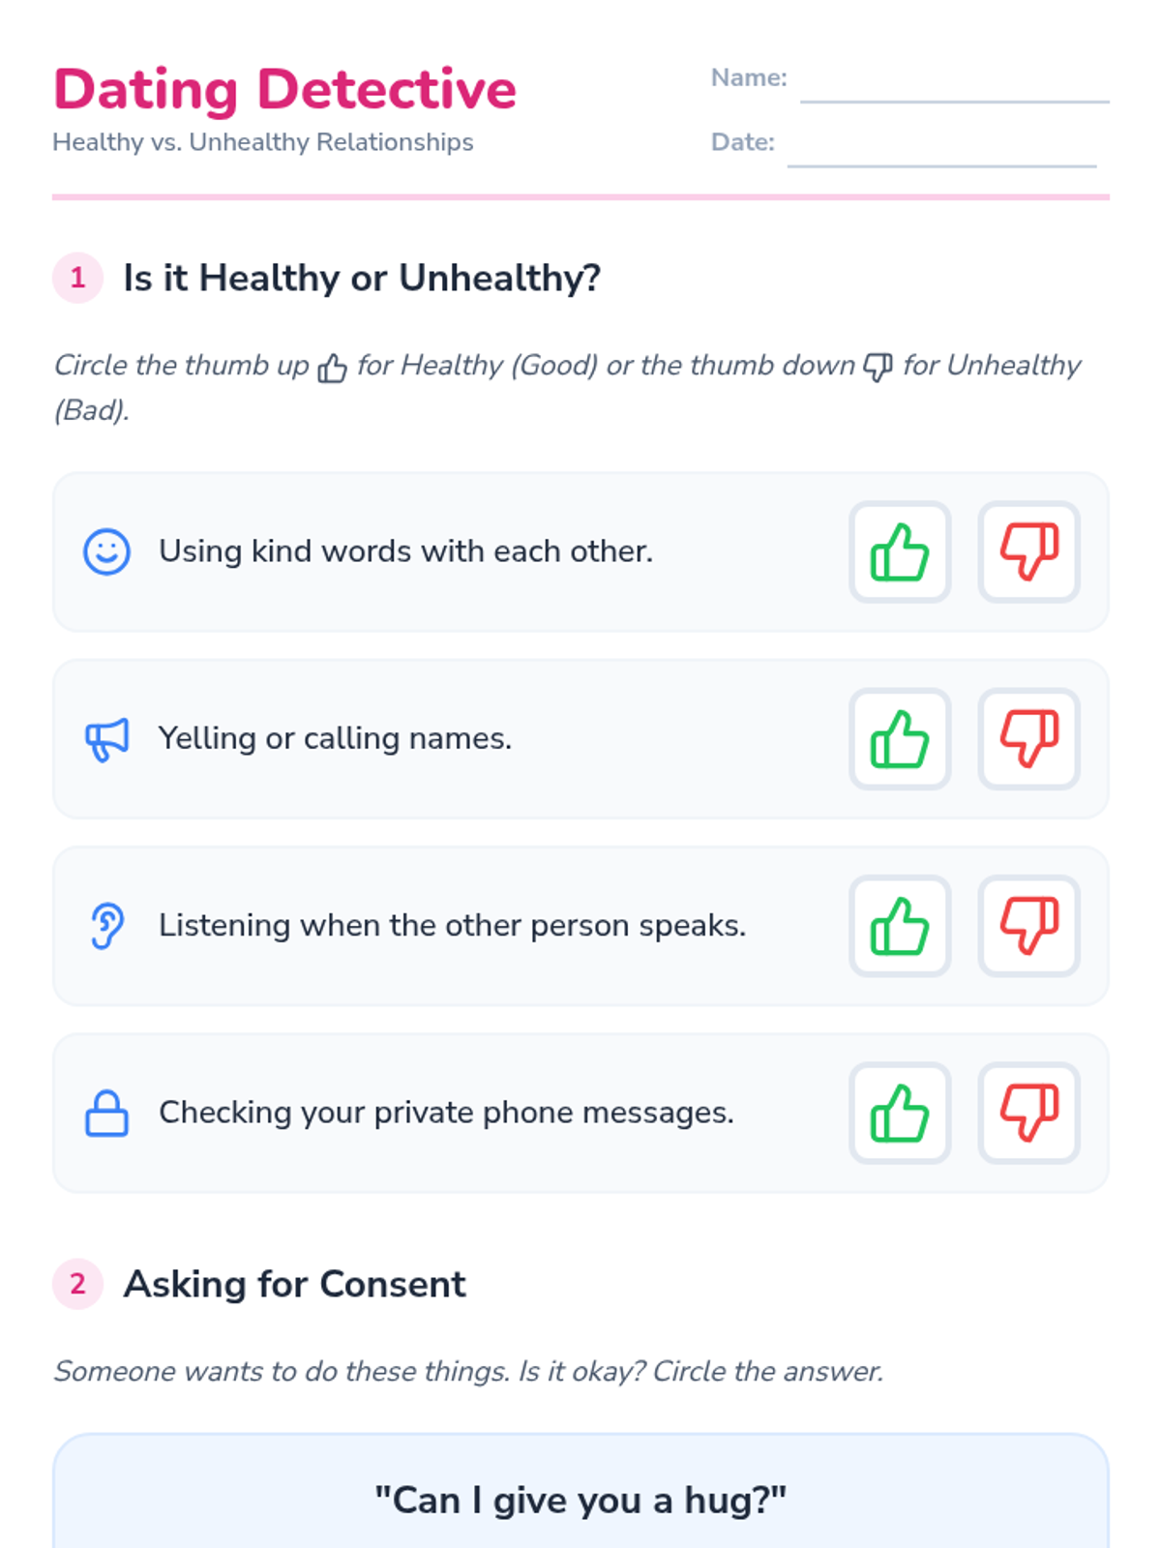Click the megaphone icon beside yelling
1161x1548 pixels.
coord(106,739)
